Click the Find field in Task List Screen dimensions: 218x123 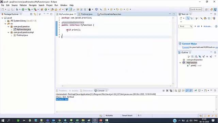[185, 26]
